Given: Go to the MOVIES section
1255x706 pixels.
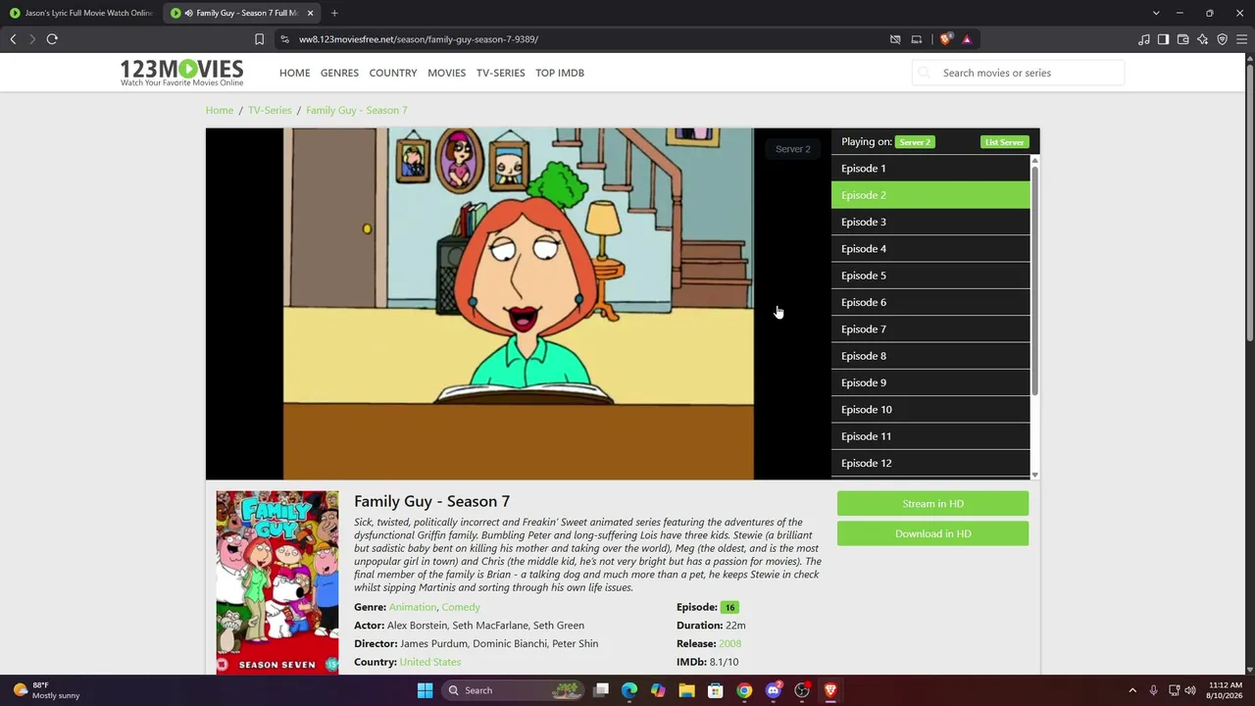Looking at the screenshot, I should (x=446, y=73).
